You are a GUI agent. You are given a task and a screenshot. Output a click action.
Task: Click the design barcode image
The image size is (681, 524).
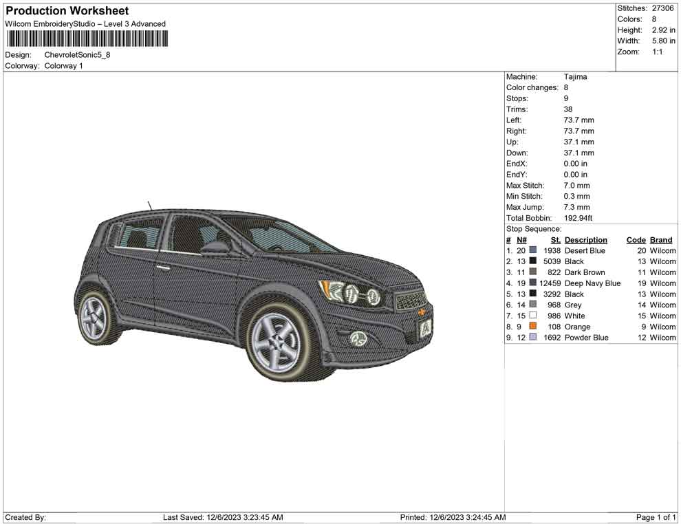coord(87,39)
